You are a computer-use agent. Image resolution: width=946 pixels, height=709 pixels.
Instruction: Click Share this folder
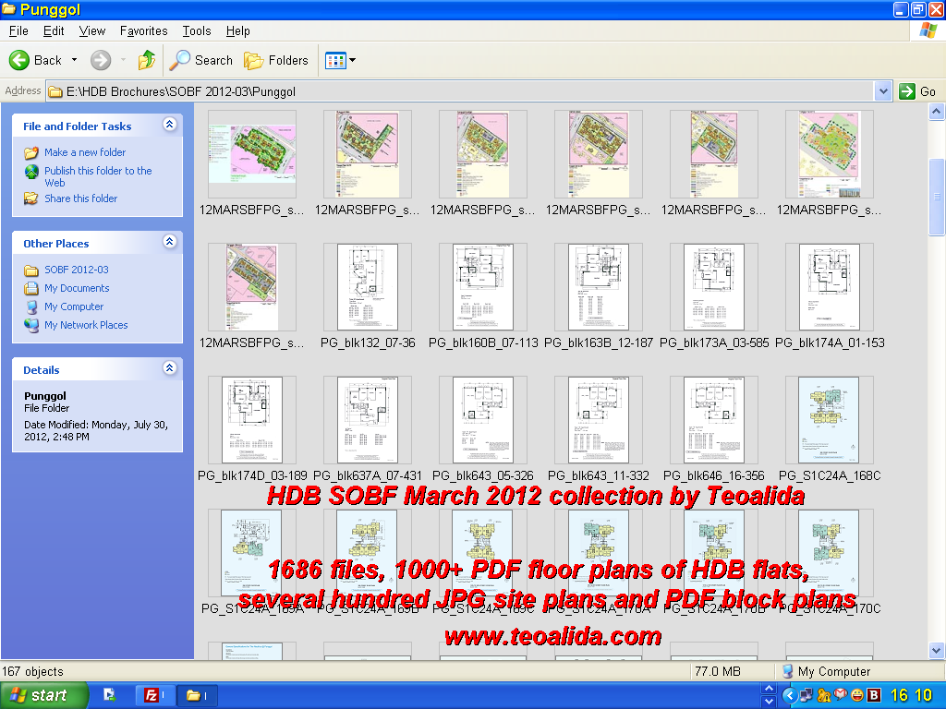pos(81,198)
